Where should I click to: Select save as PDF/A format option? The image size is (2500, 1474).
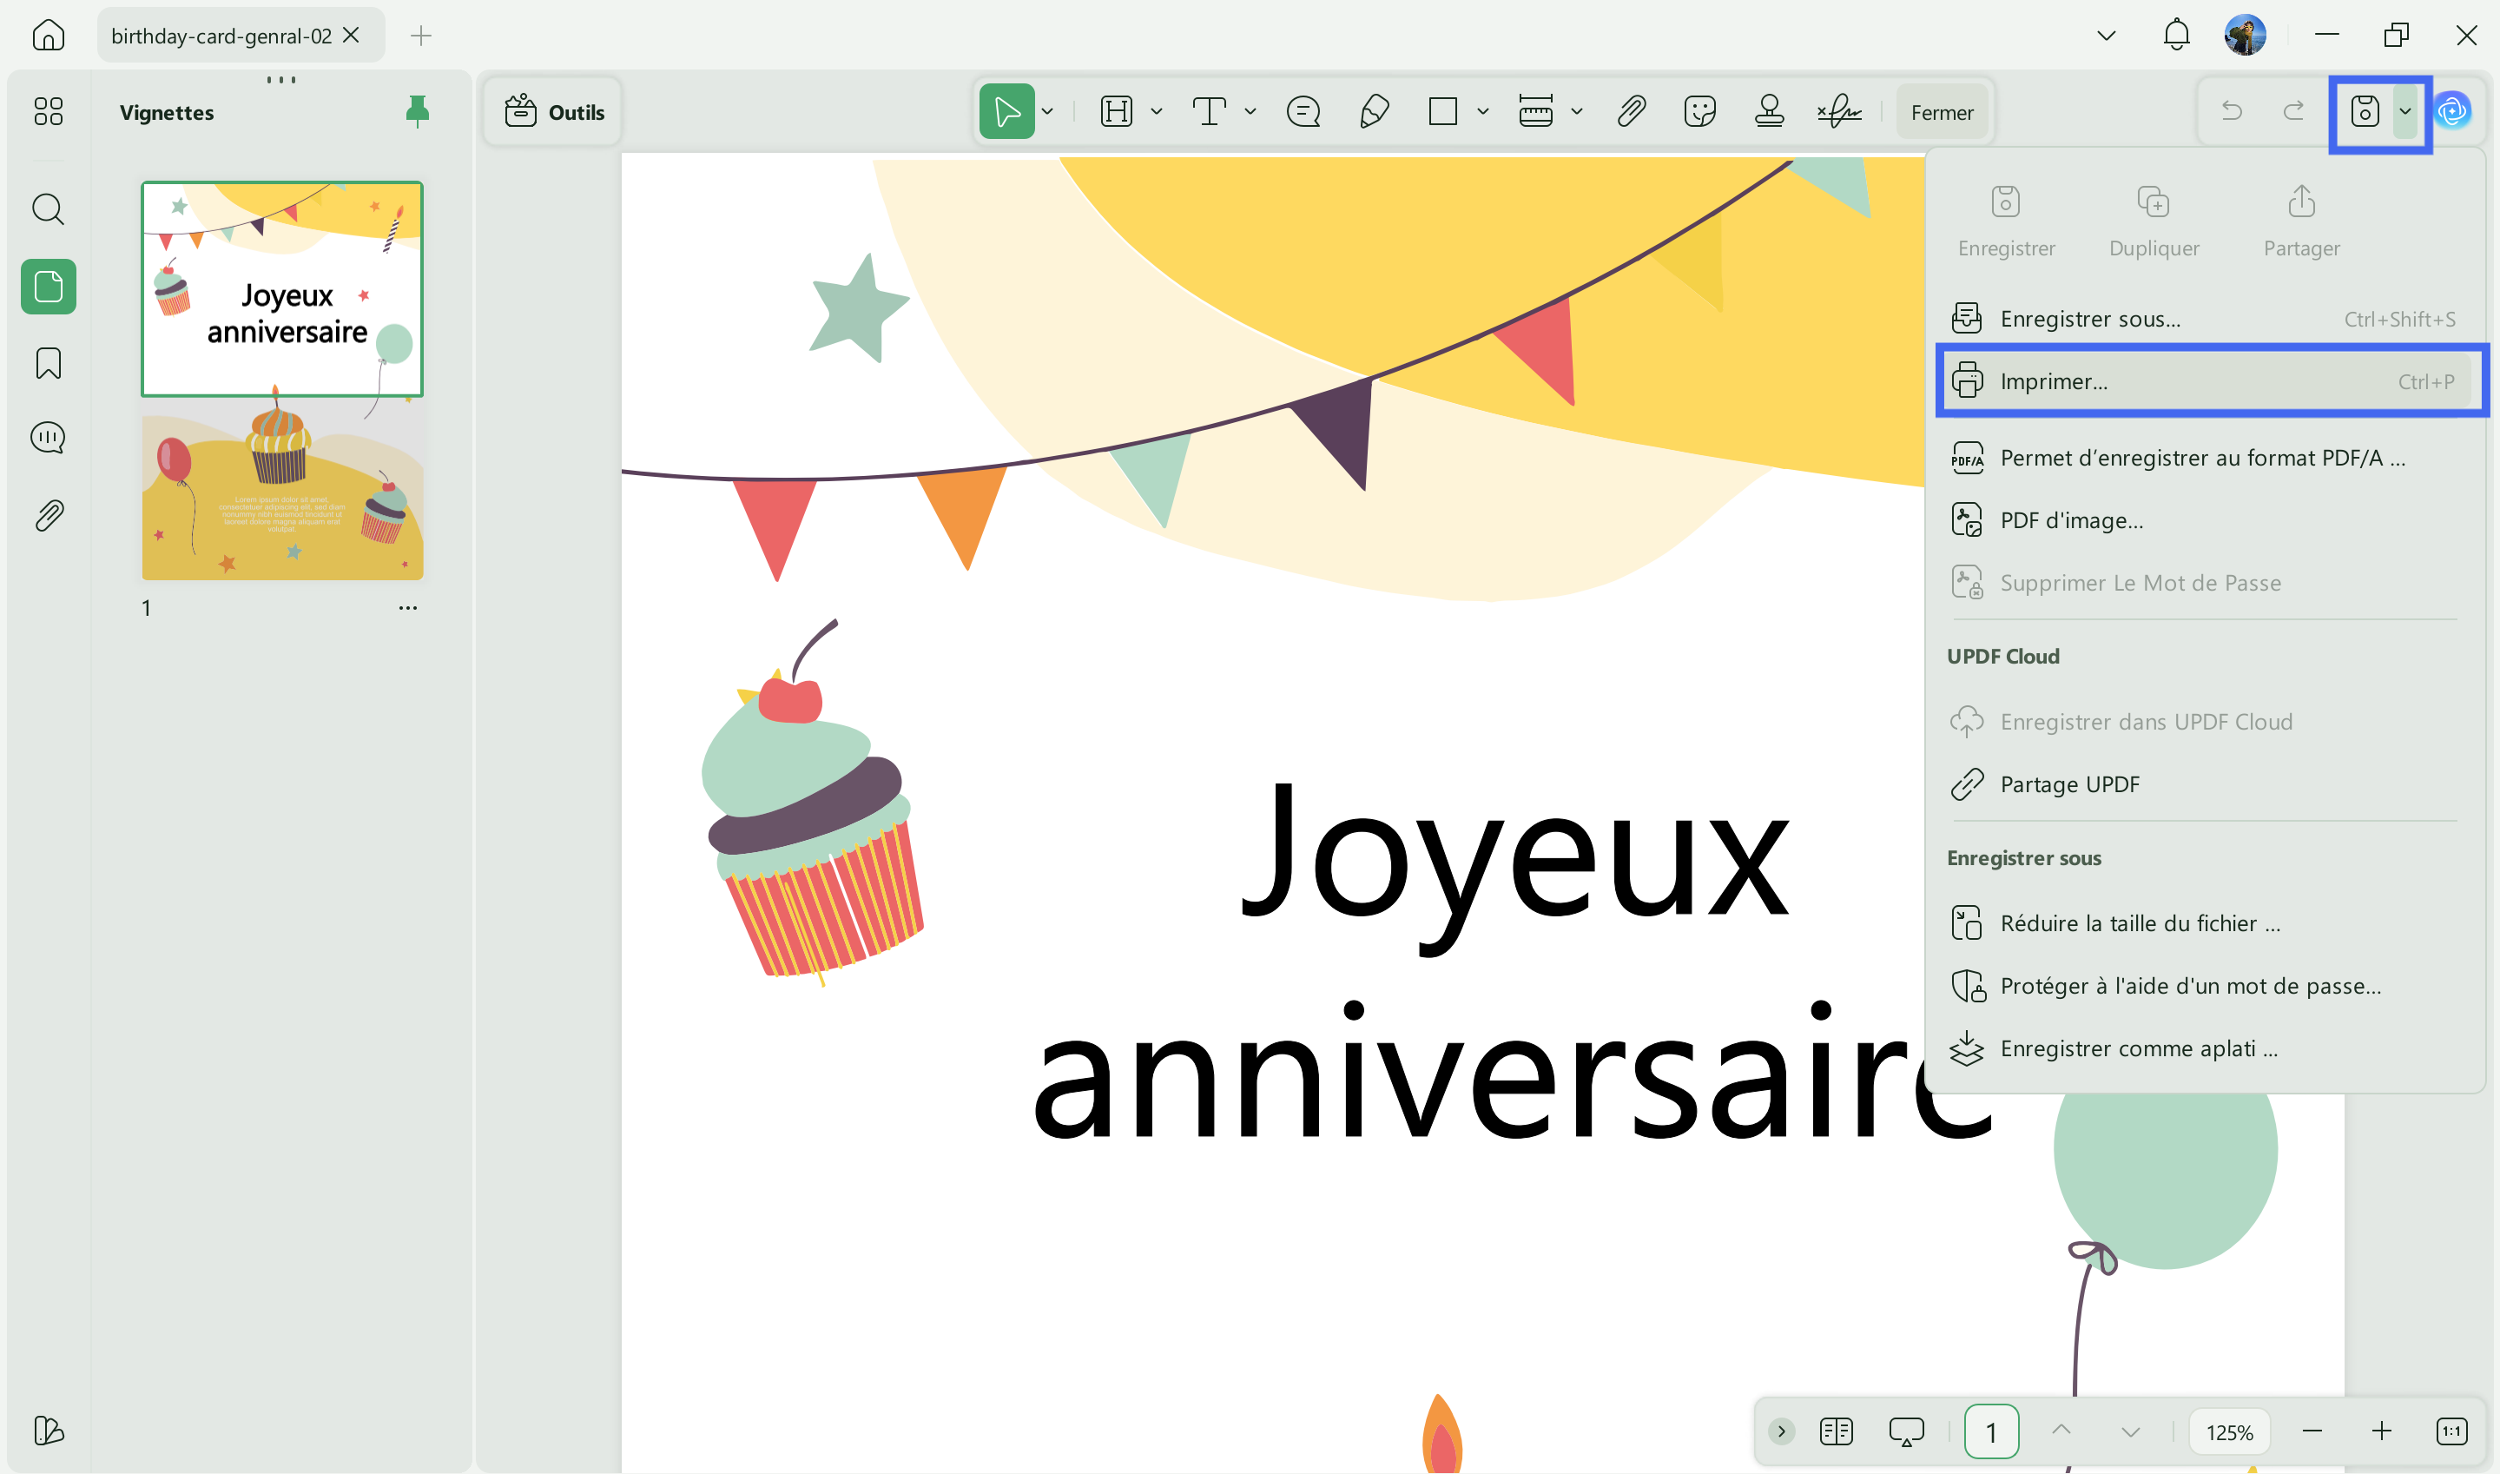coord(2204,458)
